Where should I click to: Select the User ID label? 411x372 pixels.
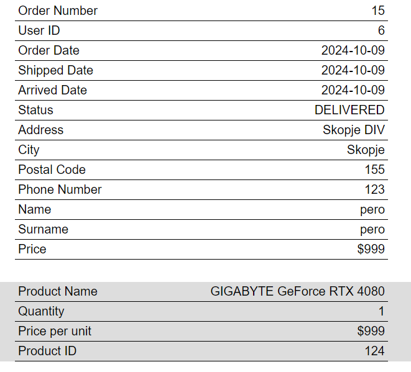click(x=39, y=30)
